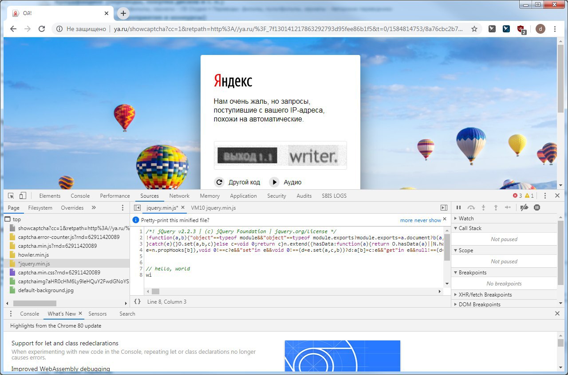Click the Step out of function icon
The height and width of the screenshot is (375, 568).
point(496,207)
